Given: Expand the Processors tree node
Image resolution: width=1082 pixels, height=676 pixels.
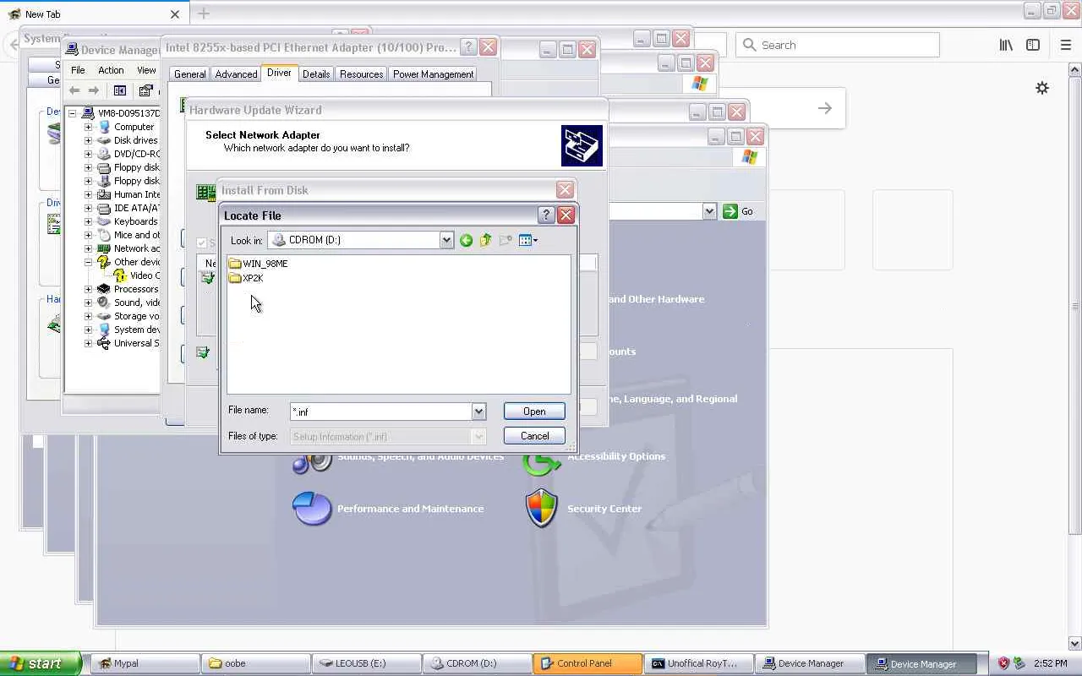Looking at the screenshot, I should pos(88,289).
